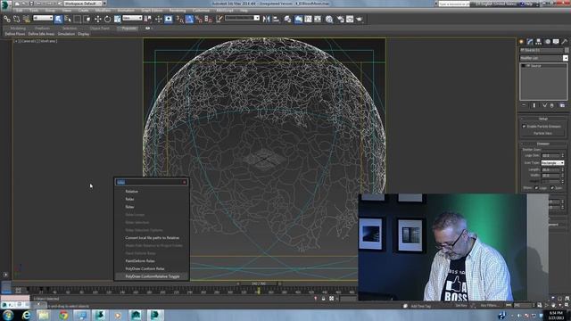The height and width of the screenshot is (321, 571).
Task: Toggle the Spinner Snap icon
Action: pos(208,20)
